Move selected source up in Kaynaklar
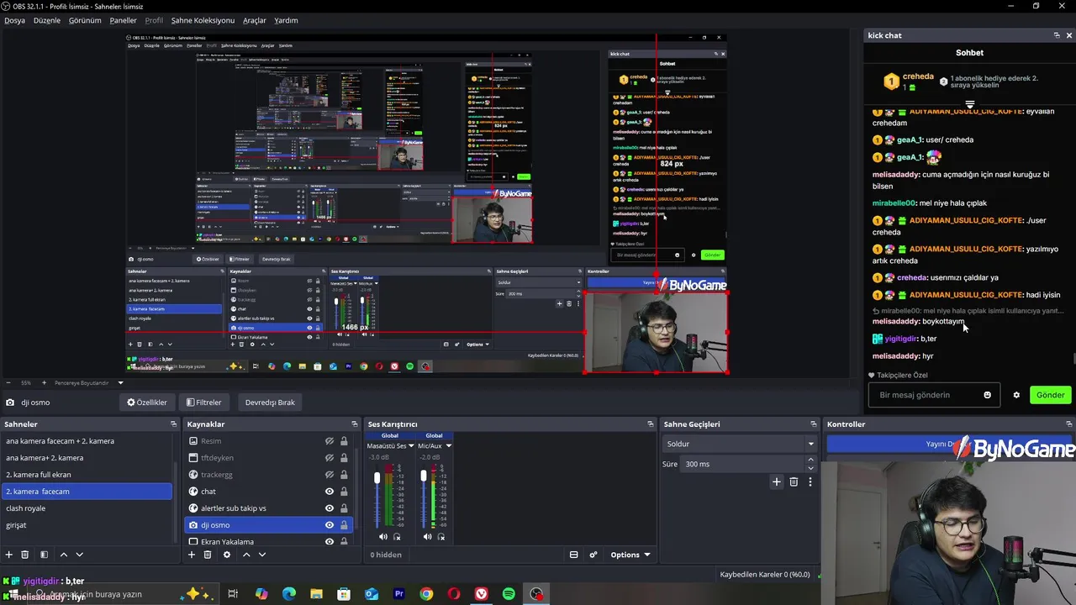Screen dimensions: 1076x605 click(x=246, y=555)
